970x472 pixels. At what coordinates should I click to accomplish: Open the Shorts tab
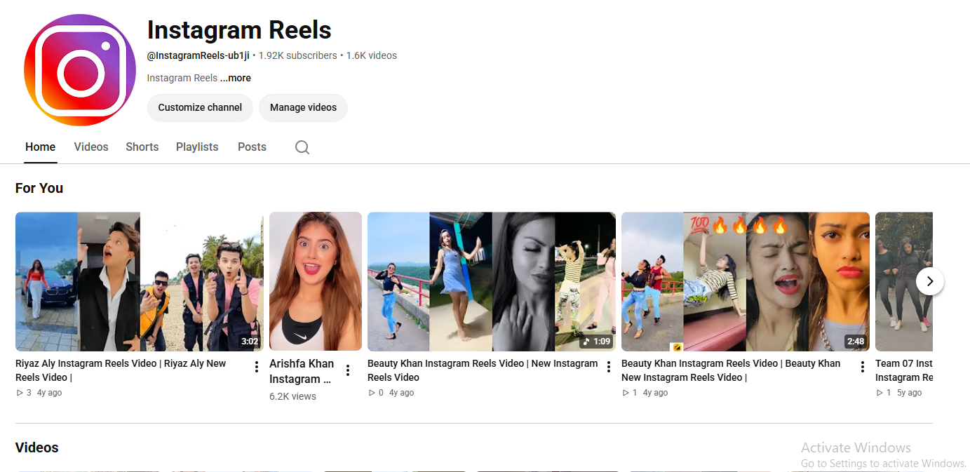(142, 147)
